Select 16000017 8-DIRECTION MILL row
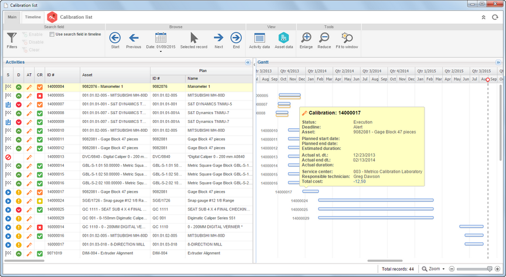This screenshot has width=506, height=277. tap(128, 244)
